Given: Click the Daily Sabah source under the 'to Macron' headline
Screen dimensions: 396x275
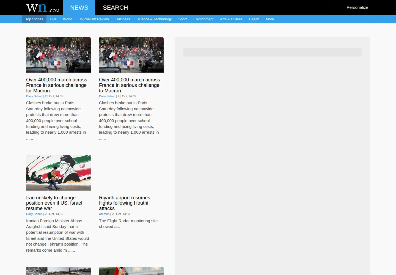Looking at the screenshot, I should pyautogui.click(x=107, y=96).
